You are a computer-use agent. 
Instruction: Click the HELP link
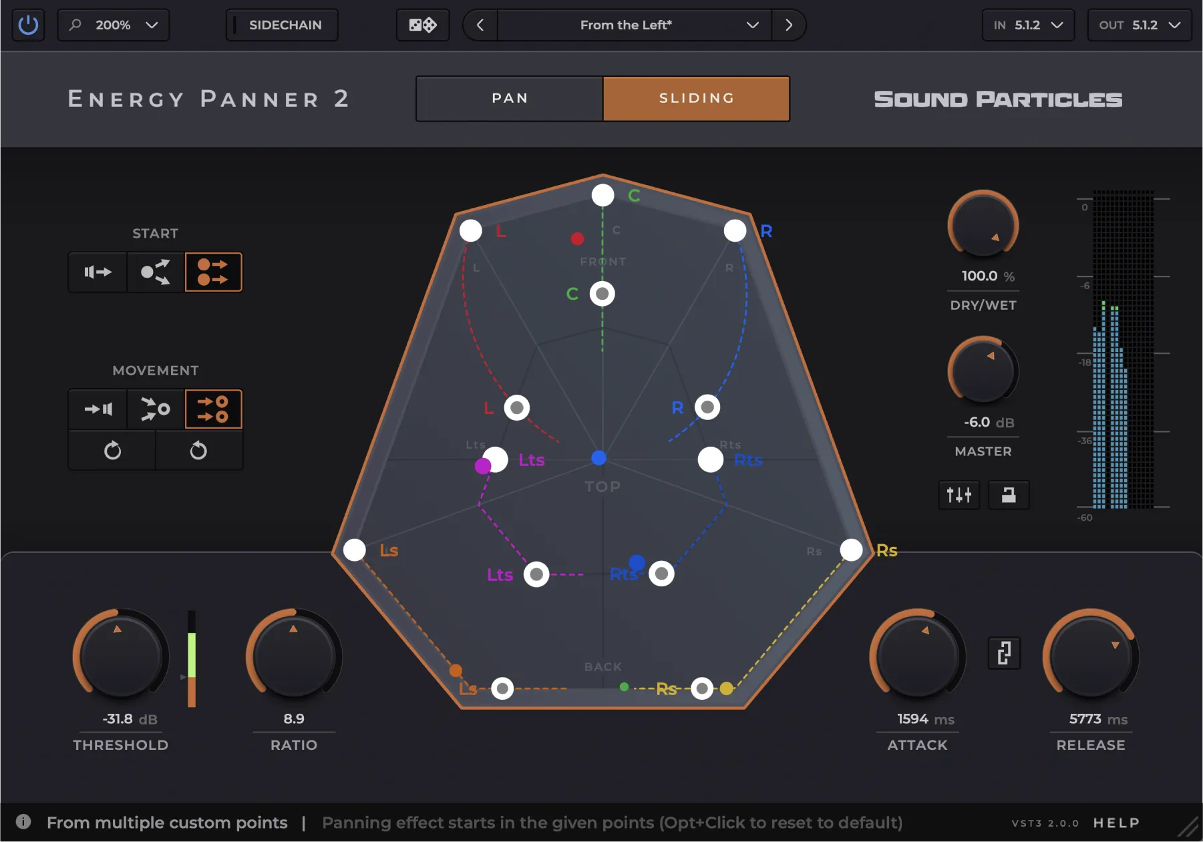point(1116,823)
